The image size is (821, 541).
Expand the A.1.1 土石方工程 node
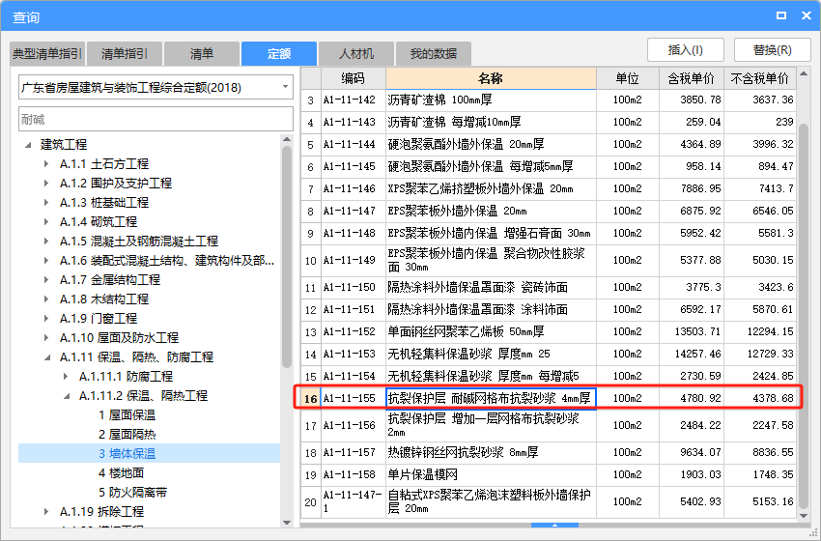click(x=47, y=164)
